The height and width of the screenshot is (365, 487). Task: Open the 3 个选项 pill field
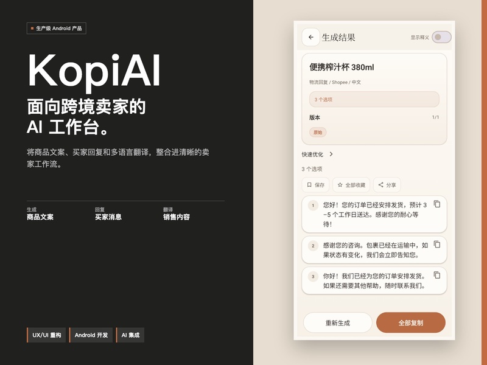[x=374, y=100]
